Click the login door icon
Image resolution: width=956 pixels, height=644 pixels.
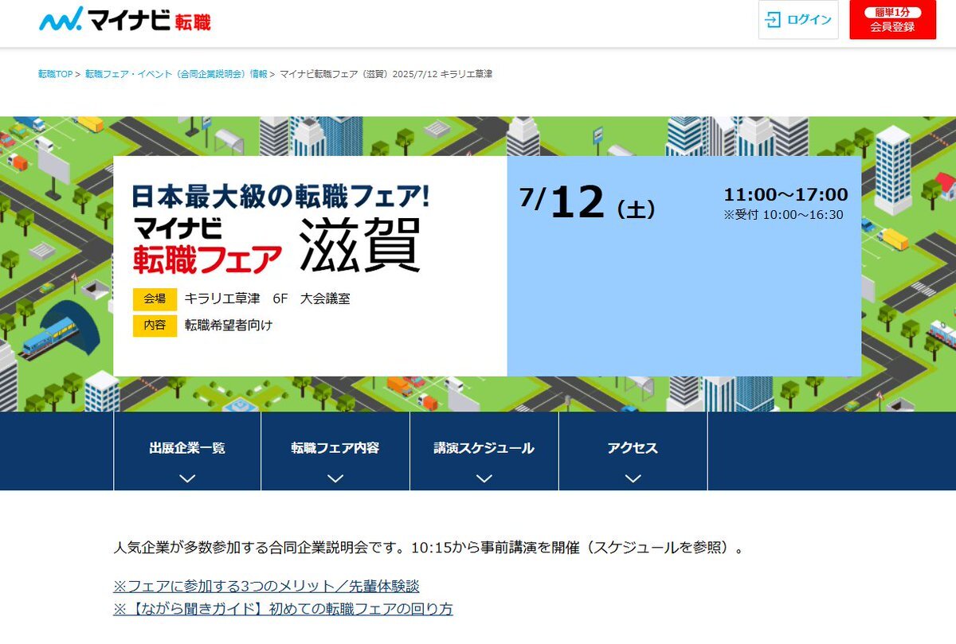[x=773, y=20]
